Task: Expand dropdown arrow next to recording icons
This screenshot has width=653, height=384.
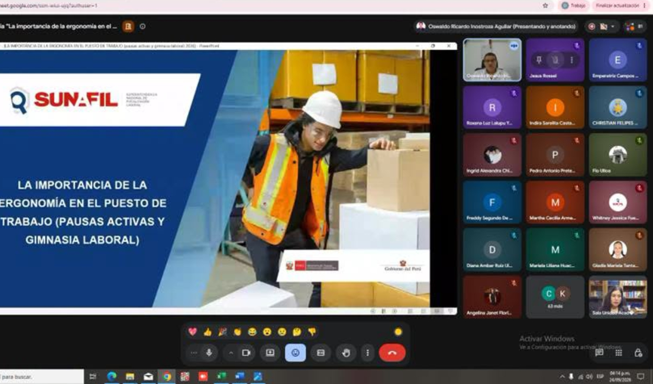Action: coord(612,26)
